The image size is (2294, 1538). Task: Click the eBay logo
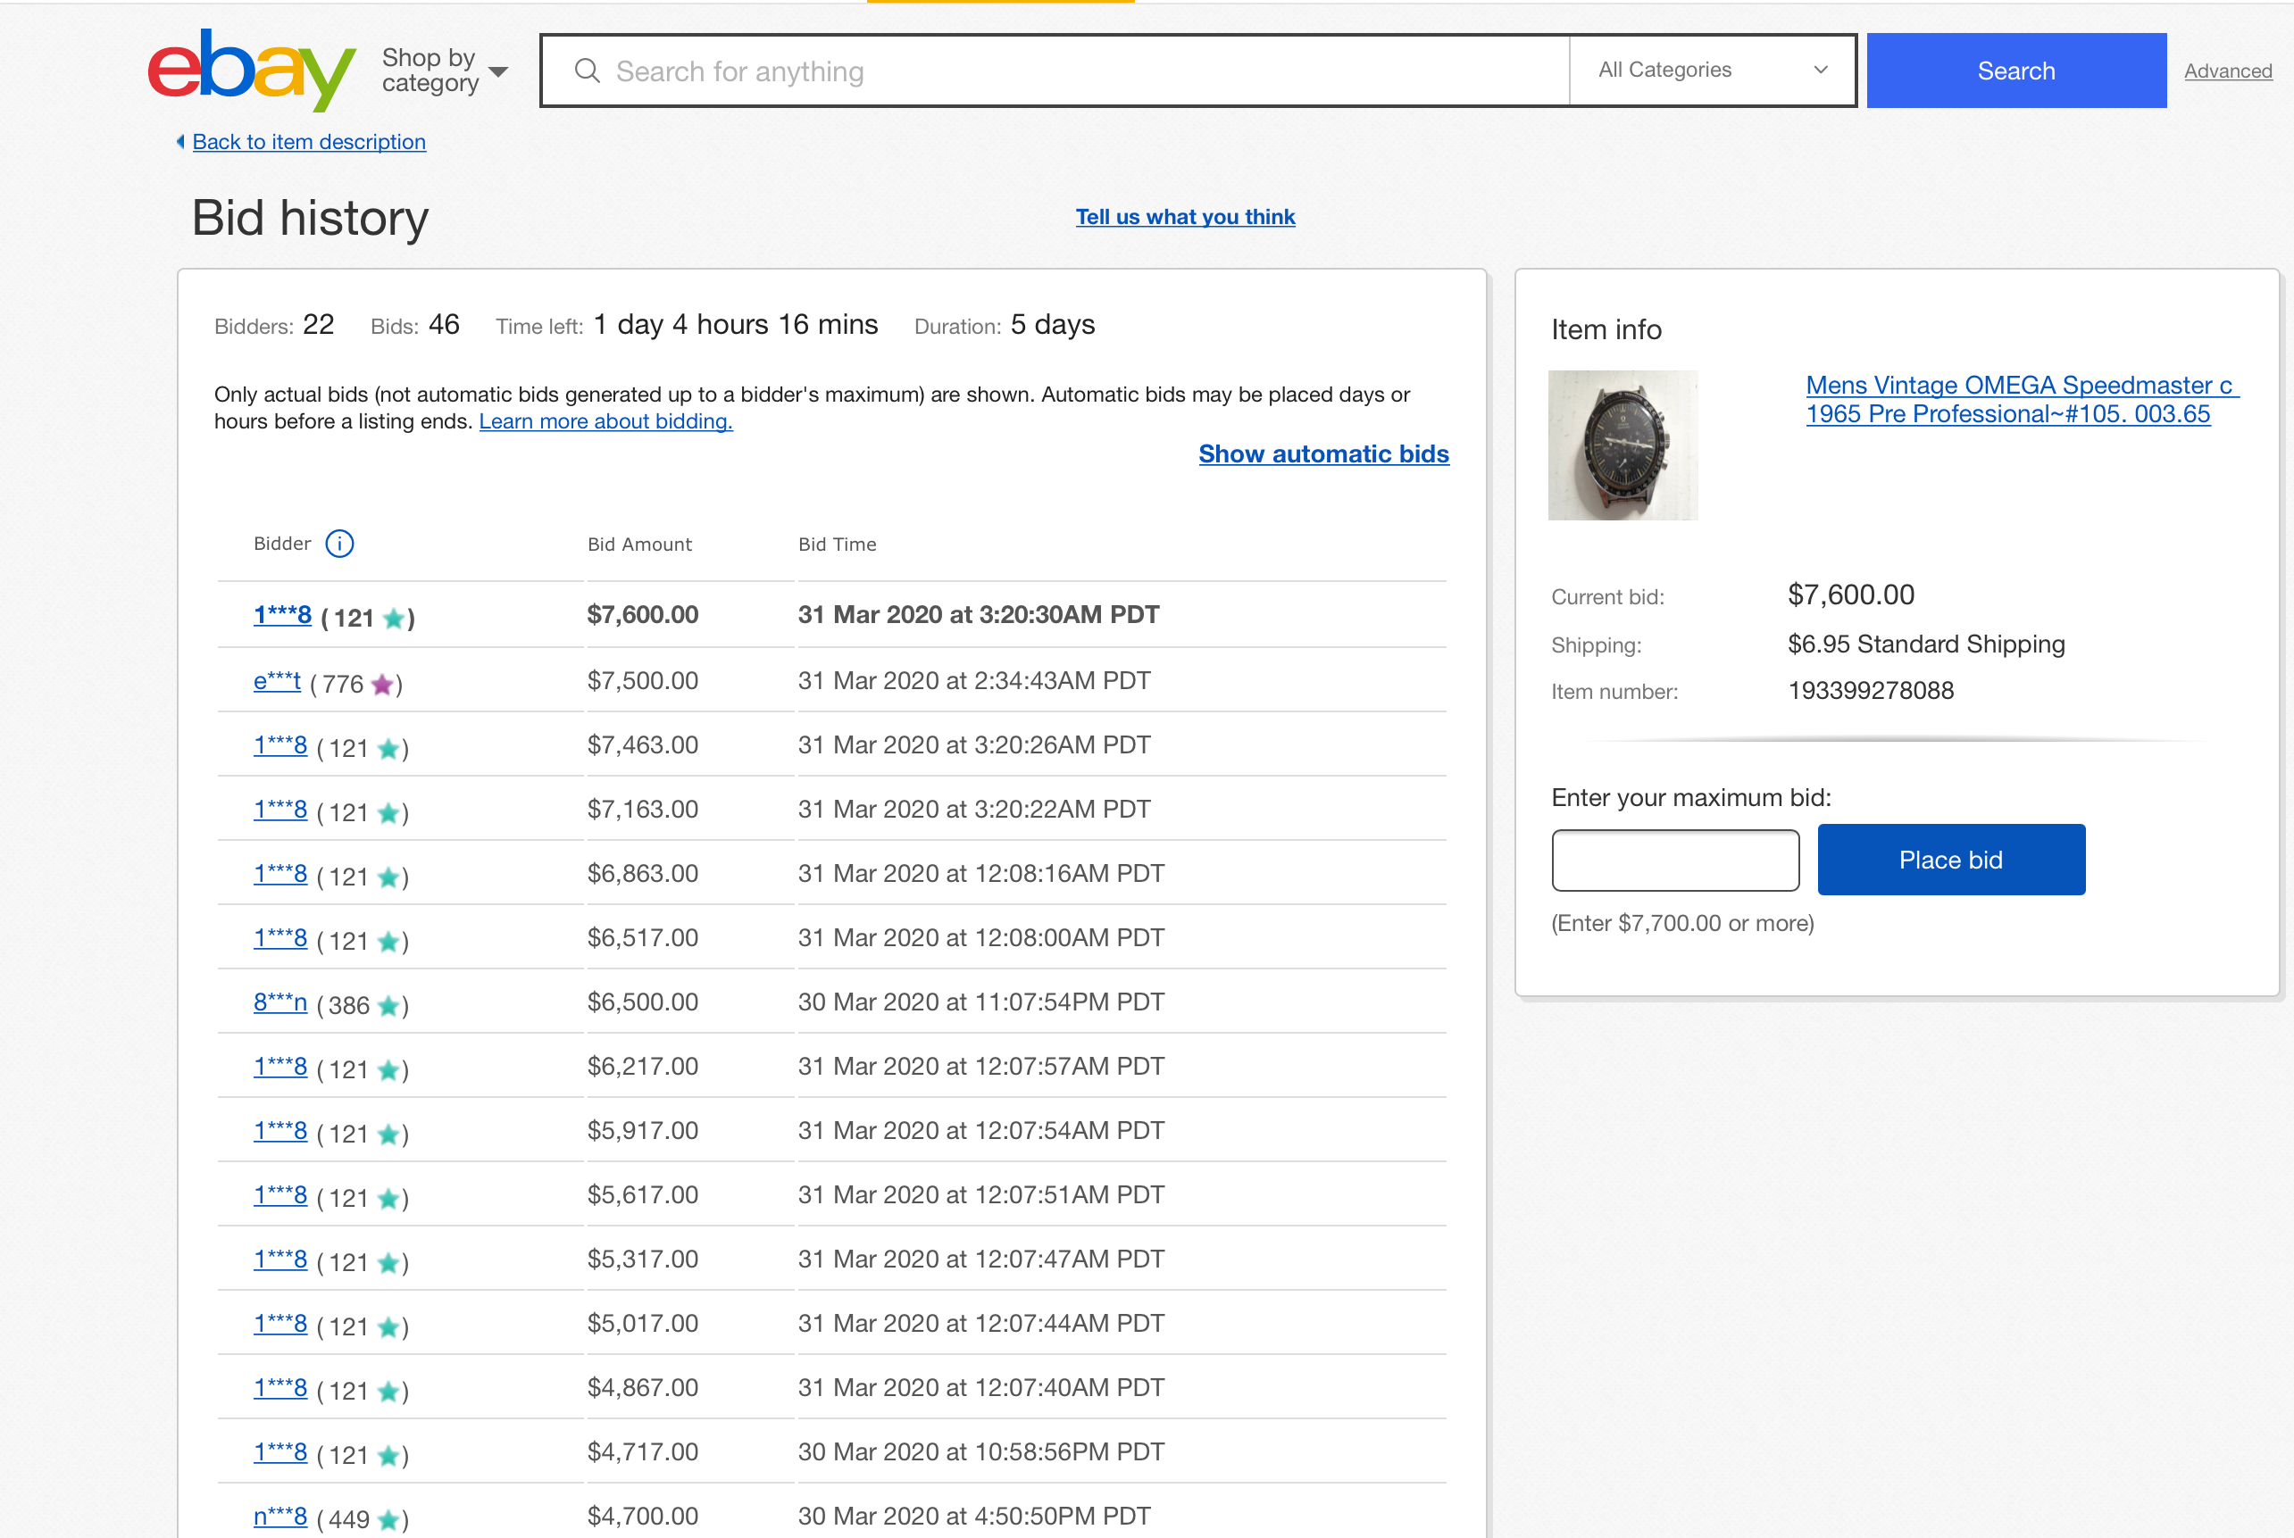pos(251,69)
